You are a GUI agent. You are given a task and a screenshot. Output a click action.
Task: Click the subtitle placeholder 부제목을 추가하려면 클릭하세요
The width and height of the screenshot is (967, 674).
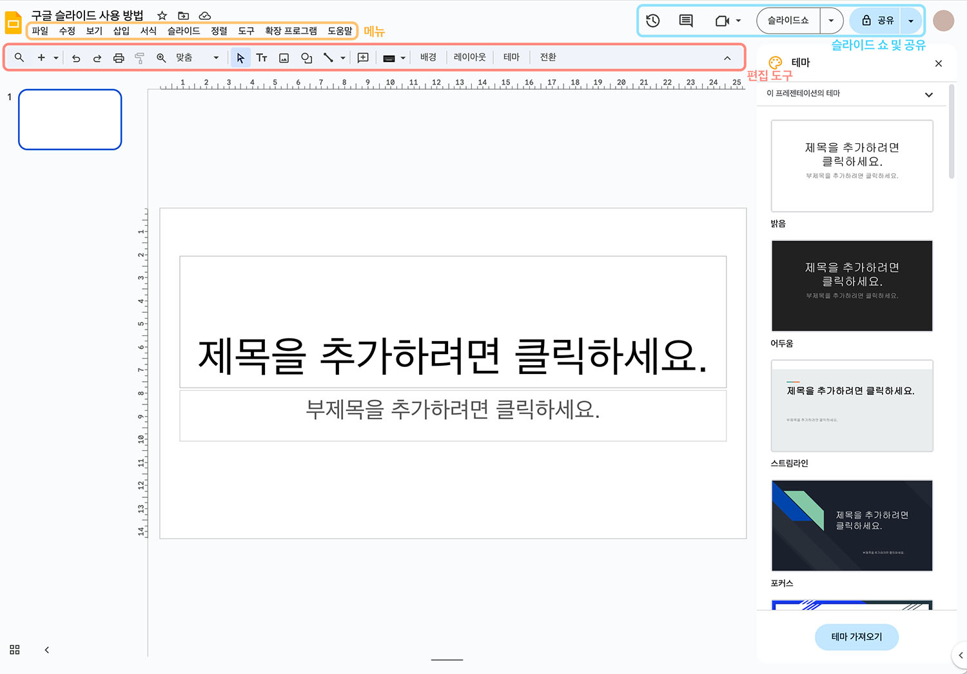click(453, 415)
